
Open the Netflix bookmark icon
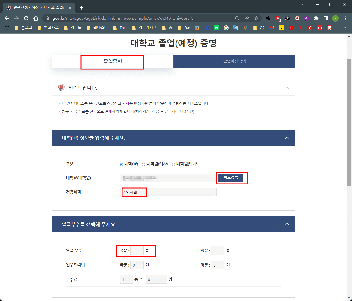coord(300,28)
